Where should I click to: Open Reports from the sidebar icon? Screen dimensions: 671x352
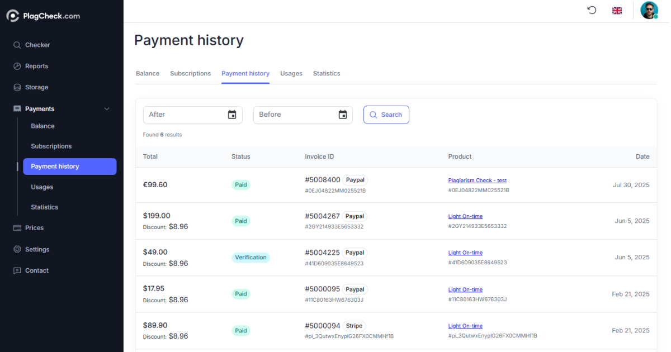(x=18, y=66)
